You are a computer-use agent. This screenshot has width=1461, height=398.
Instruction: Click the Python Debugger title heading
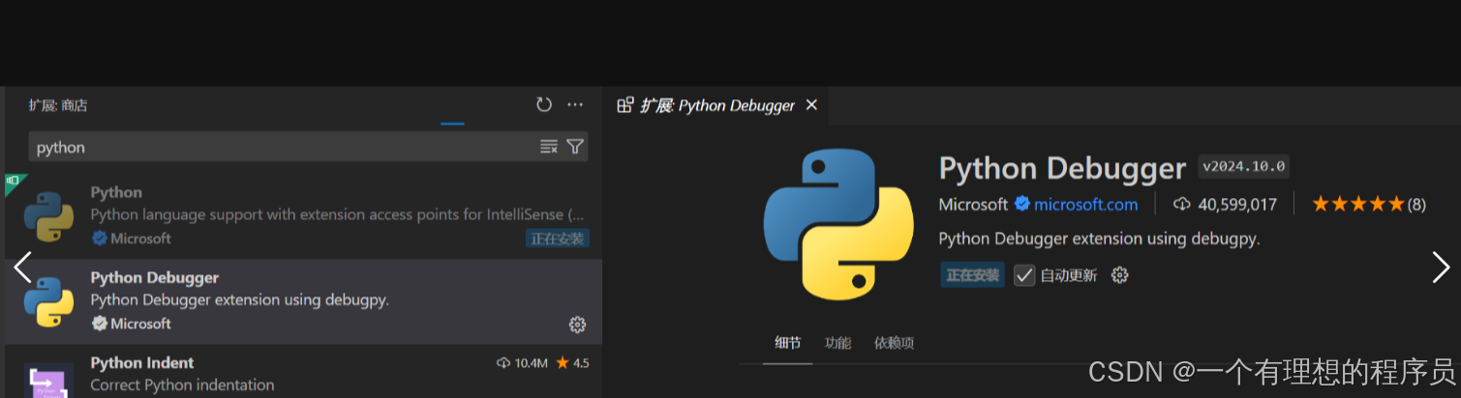coord(1062,168)
